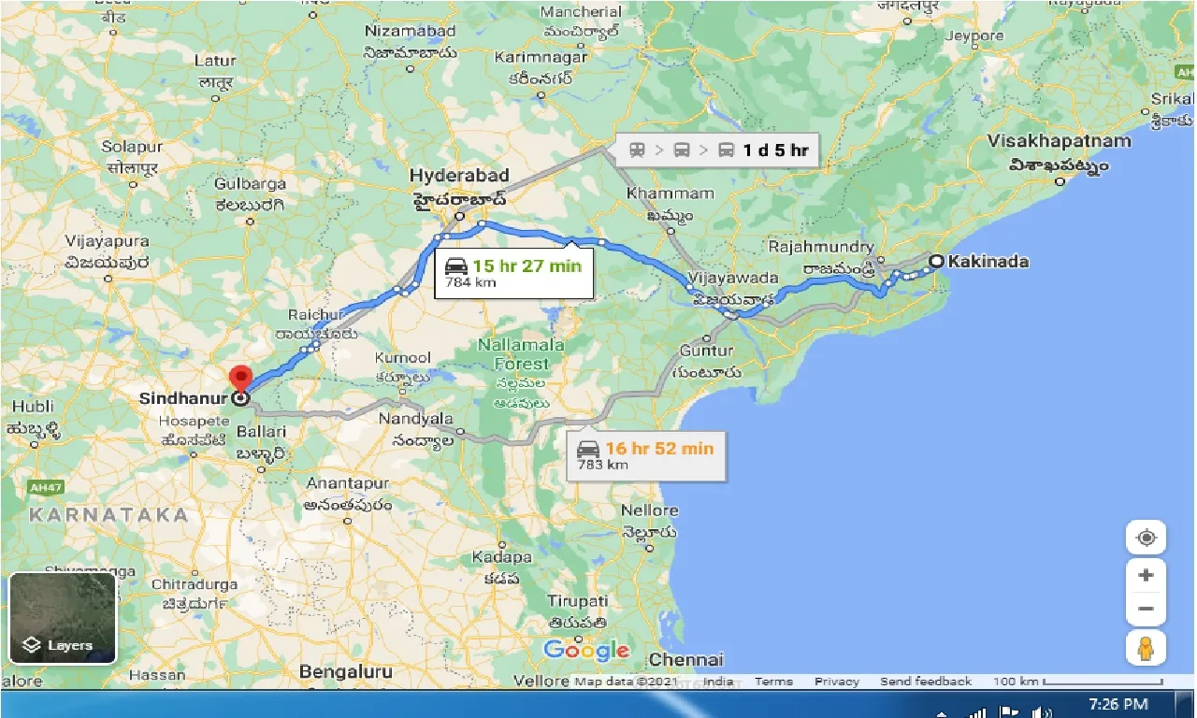Image resolution: width=1197 pixels, height=718 pixels.
Task: Click the car icon on the 15 hr 27 min route
Action: [458, 266]
